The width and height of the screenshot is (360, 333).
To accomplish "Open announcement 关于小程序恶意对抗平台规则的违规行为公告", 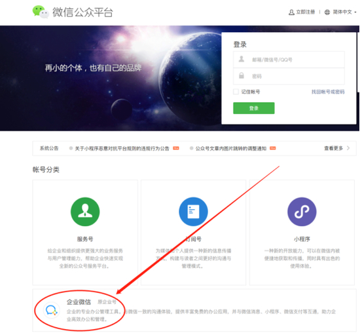I will point(122,149).
